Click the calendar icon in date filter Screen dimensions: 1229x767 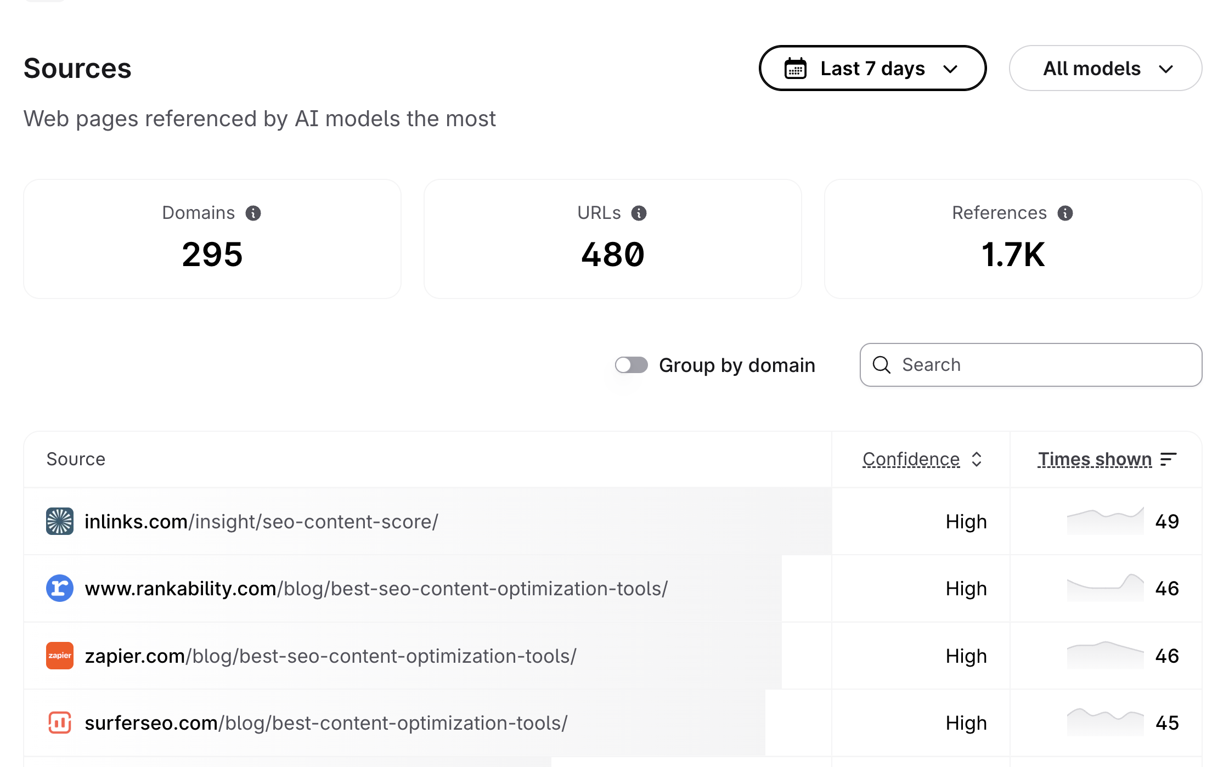point(795,69)
